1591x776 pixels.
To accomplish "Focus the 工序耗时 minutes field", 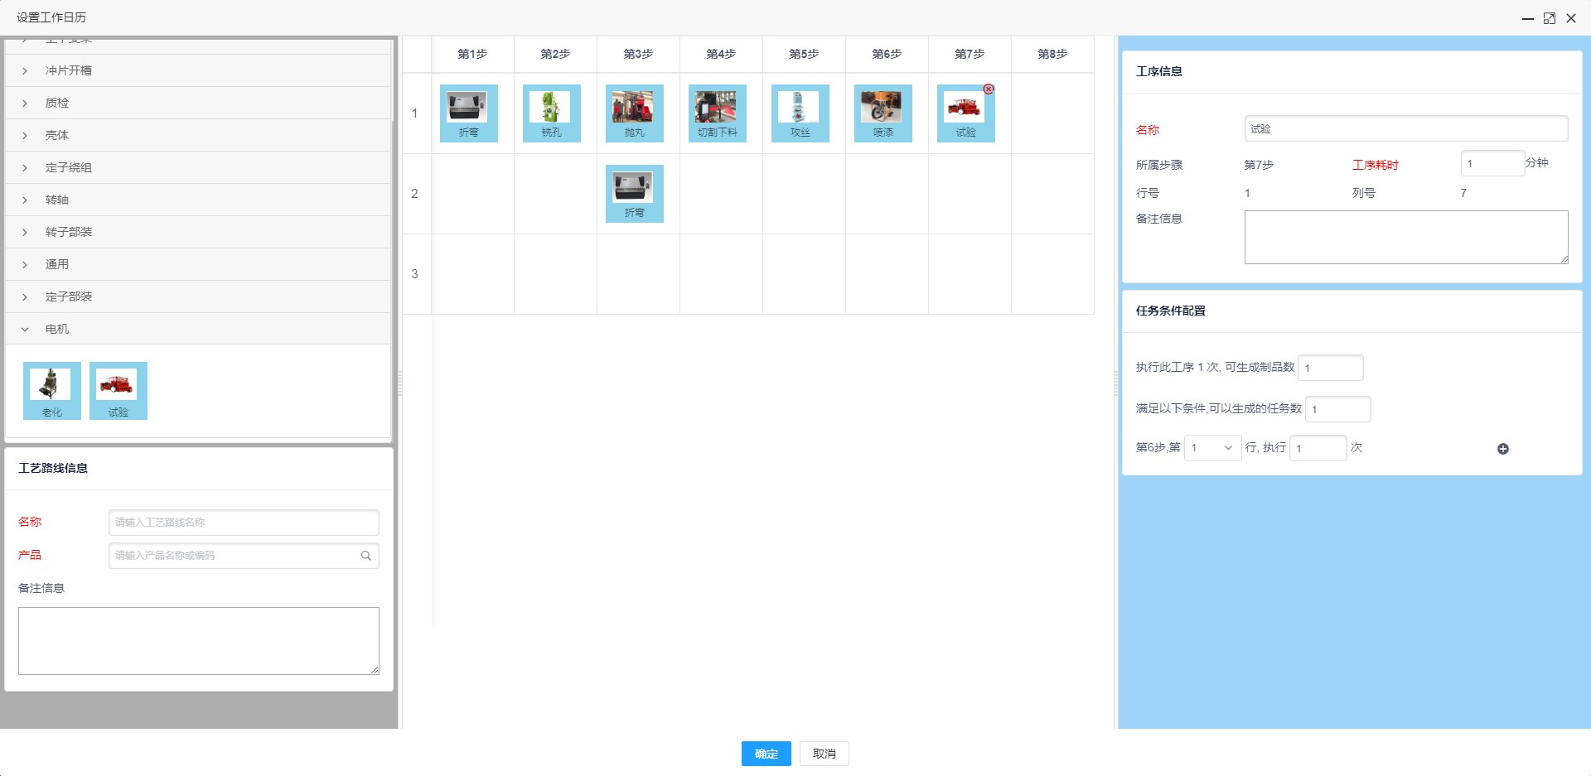I will pos(1492,163).
